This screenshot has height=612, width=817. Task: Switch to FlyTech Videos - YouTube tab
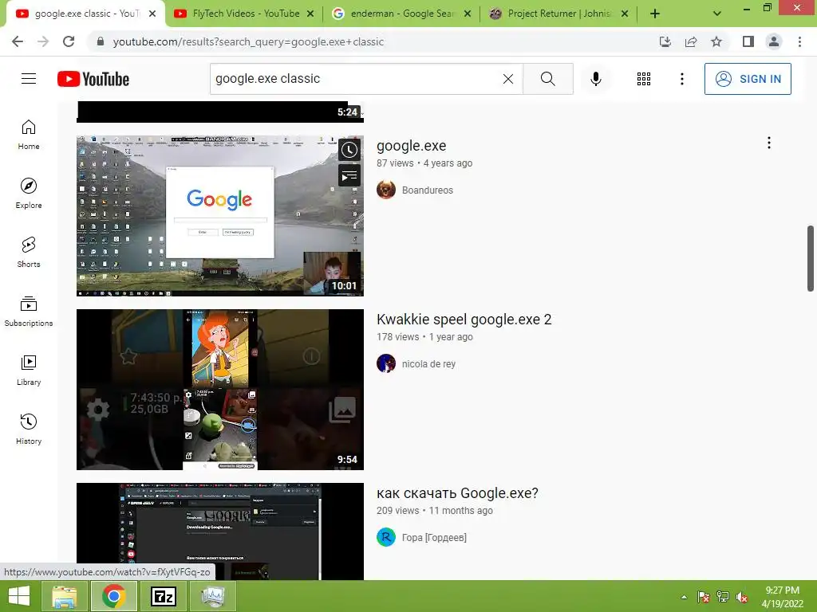[x=244, y=14]
